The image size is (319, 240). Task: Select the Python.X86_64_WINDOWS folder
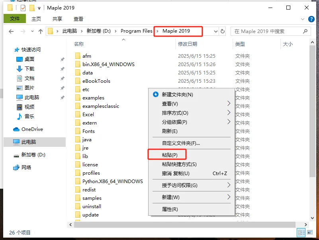click(112, 181)
